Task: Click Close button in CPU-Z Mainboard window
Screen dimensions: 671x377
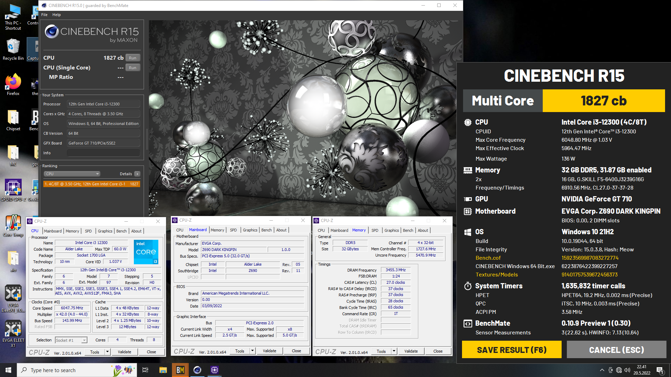Action: [x=296, y=351]
